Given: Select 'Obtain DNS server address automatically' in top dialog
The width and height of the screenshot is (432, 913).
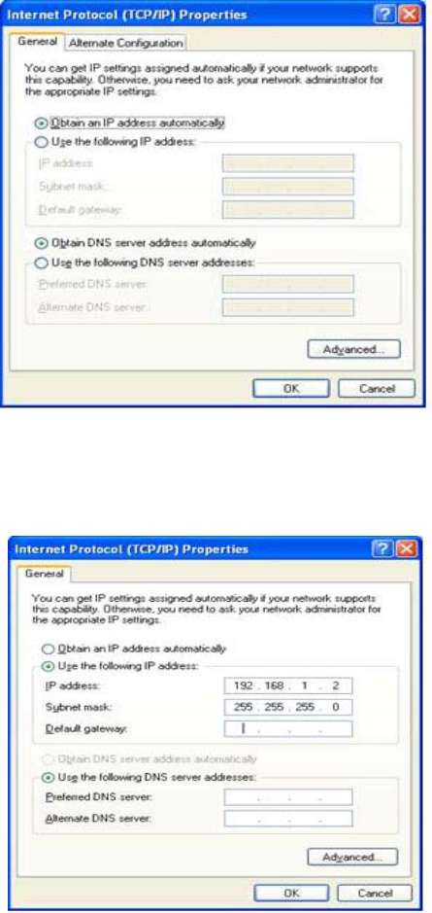Looking at the screenshot, I should [x=146, y=243].
